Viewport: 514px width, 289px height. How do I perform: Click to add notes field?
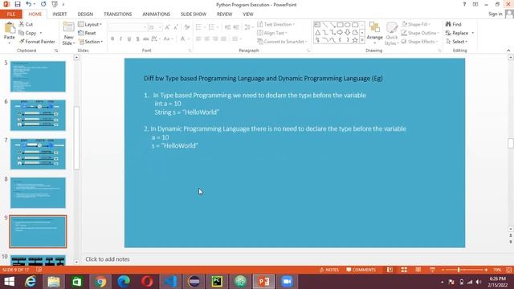point(108,259)
